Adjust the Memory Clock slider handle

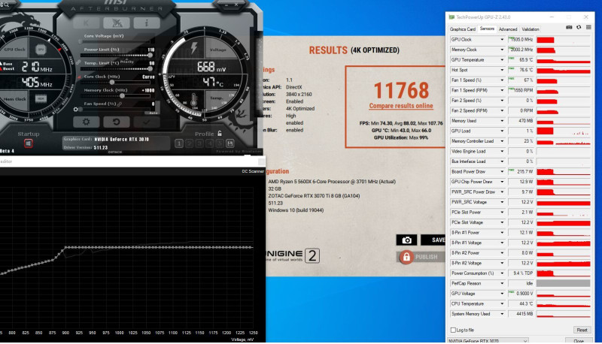[122, 96]
